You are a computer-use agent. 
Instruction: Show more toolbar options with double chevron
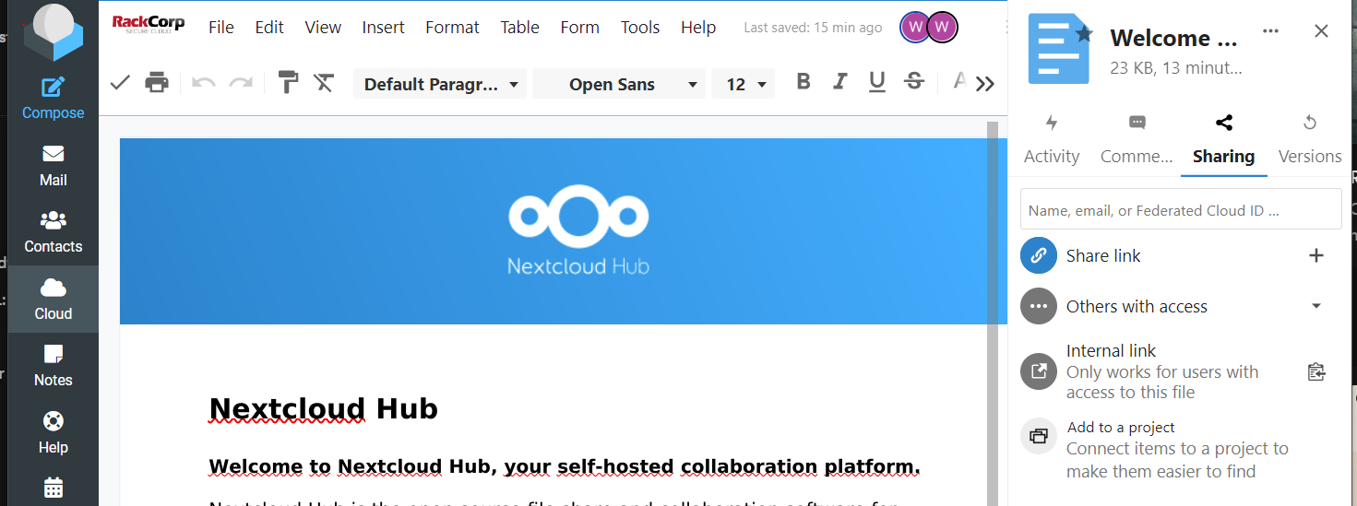click(x=985, y=84)
